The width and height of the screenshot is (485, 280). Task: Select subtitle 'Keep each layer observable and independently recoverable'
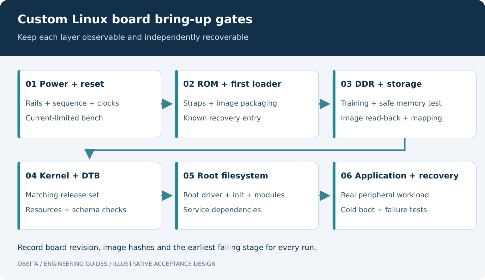133,37
